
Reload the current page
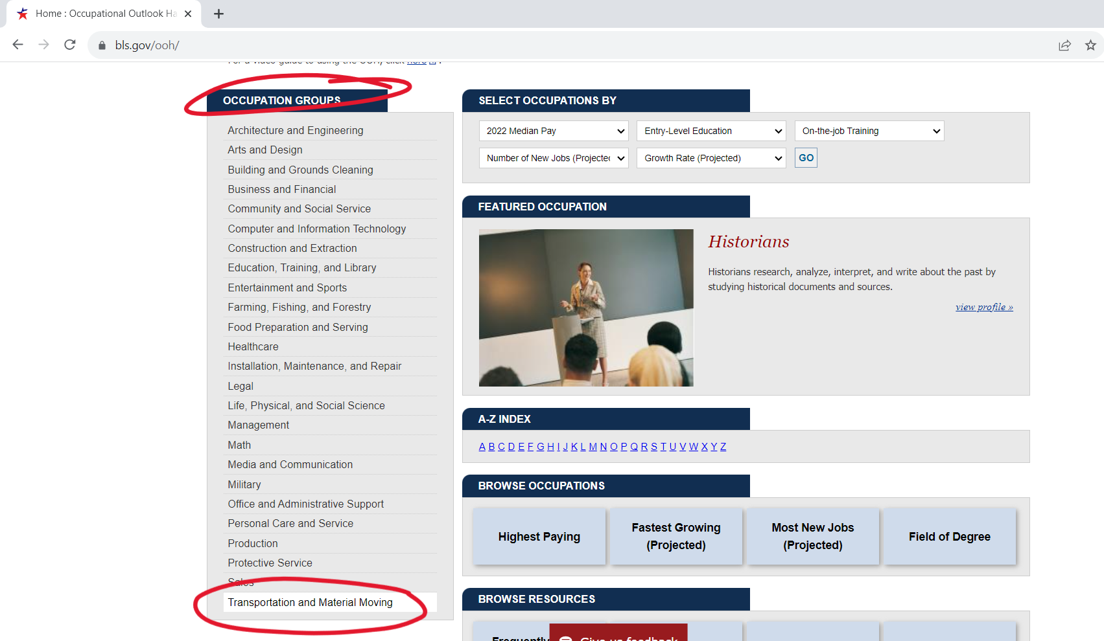click(x=70, y=45)
